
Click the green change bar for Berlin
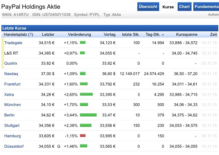[x=88, y=115]
